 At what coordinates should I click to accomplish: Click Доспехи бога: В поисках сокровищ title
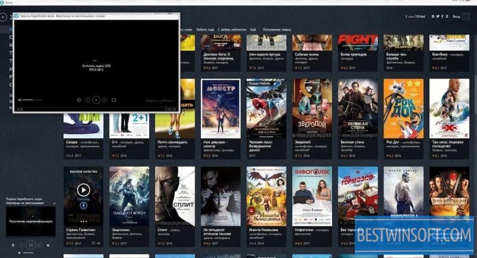[217, 56]
